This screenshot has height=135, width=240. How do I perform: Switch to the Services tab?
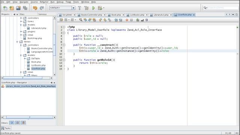[42, 14]
